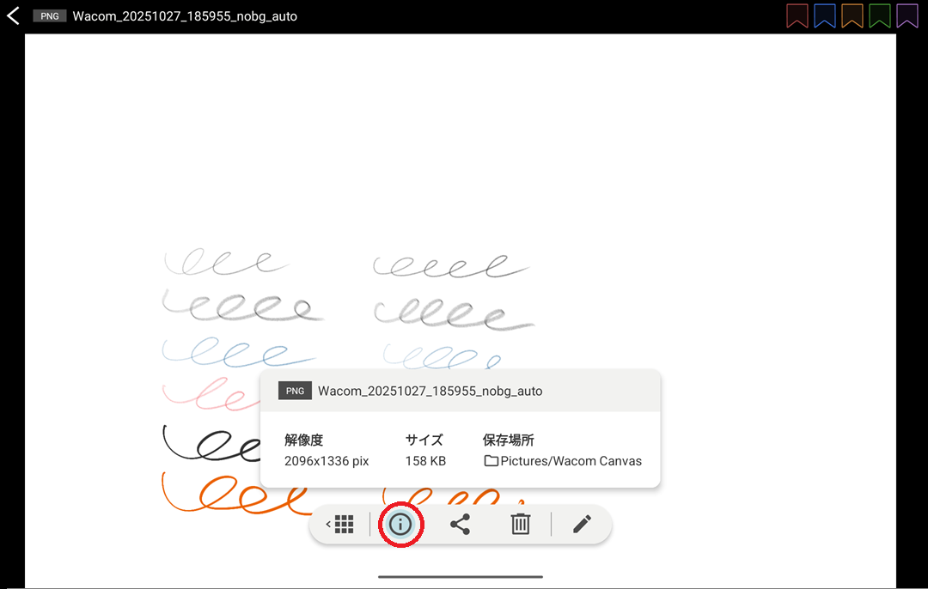
Task: Click the PNG badge in title bar
Action: 50,16
